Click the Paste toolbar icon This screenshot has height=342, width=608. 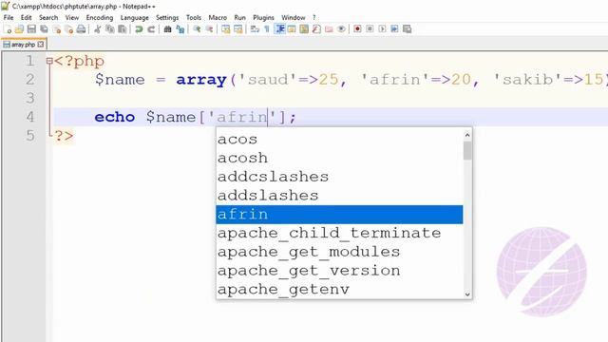pos(123,29)
